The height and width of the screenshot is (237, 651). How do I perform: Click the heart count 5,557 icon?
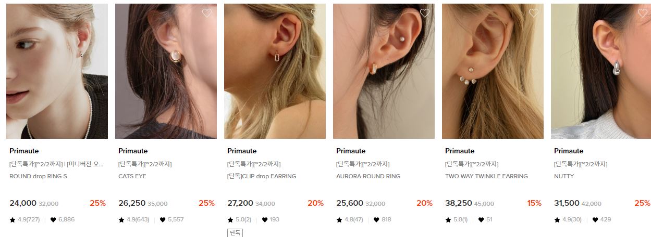(162, 220)
